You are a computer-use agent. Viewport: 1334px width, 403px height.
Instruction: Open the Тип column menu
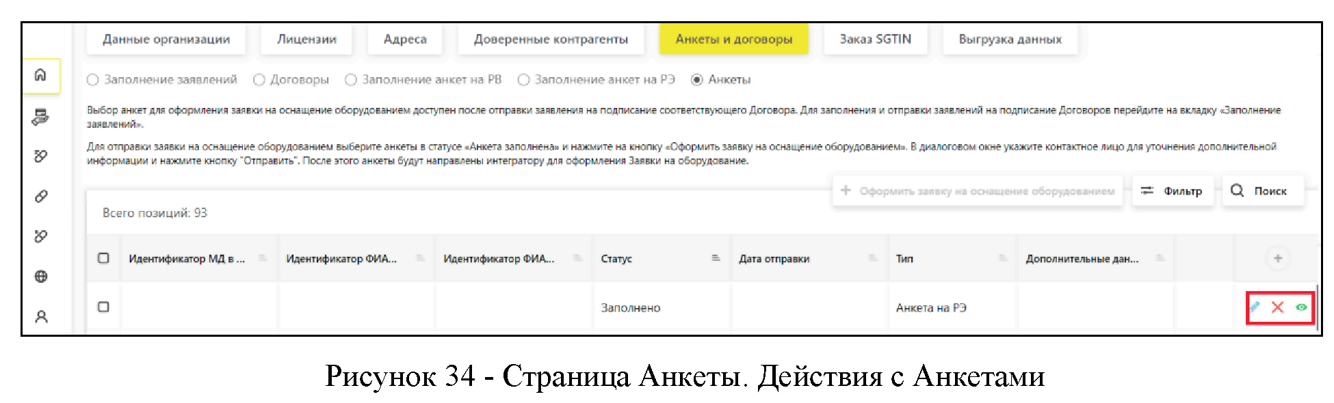1002,258
